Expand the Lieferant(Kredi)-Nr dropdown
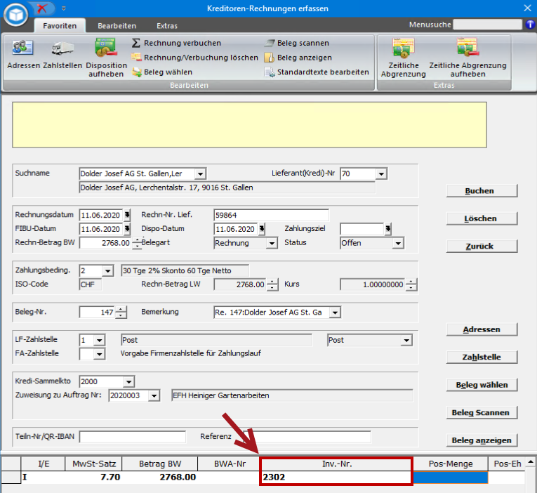The width and height of the screenshot is (537, 493). [381, 173]
